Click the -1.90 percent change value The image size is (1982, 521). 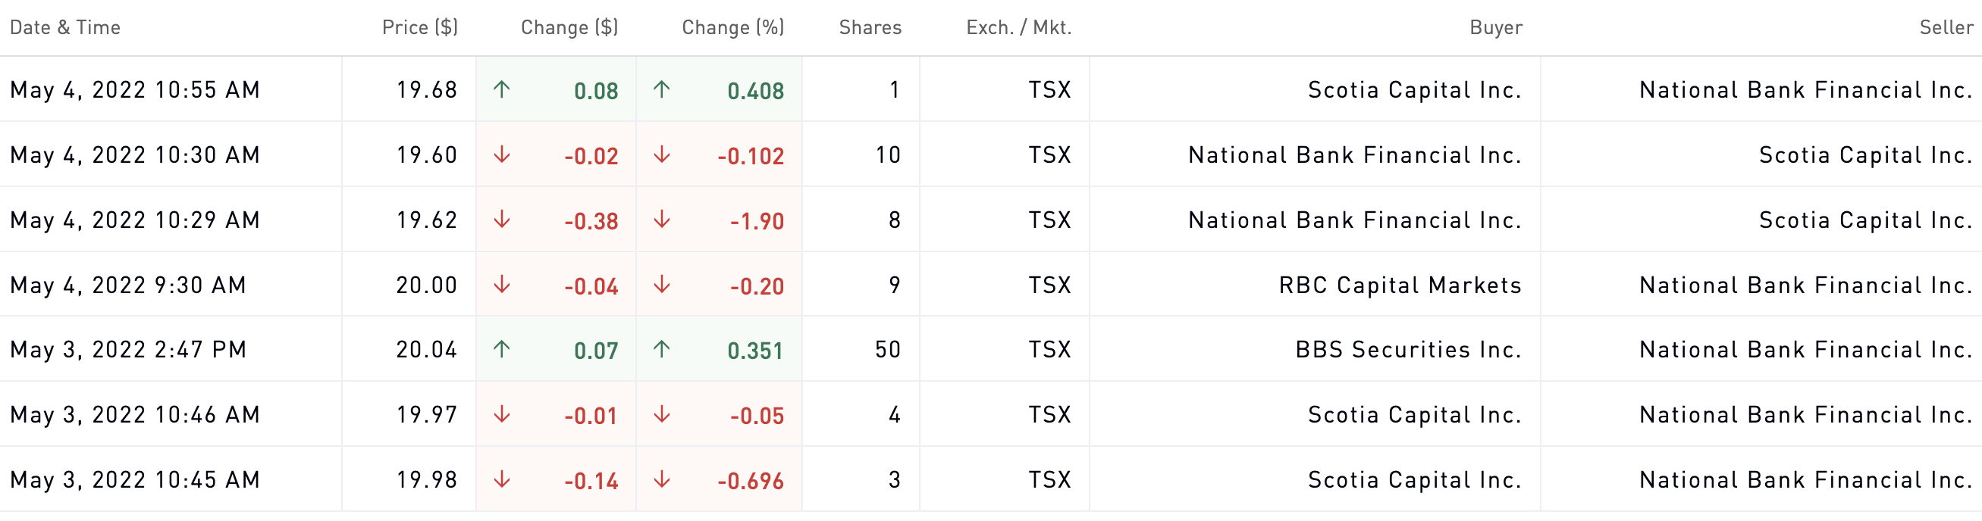coord(757,221)
